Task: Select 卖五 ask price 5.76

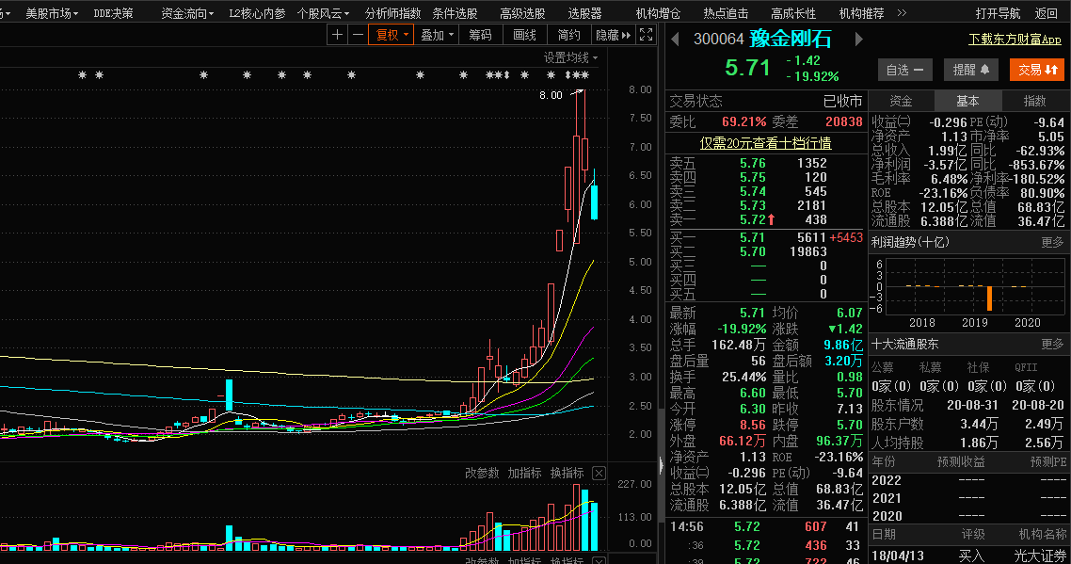Action: tap(753, 163)
